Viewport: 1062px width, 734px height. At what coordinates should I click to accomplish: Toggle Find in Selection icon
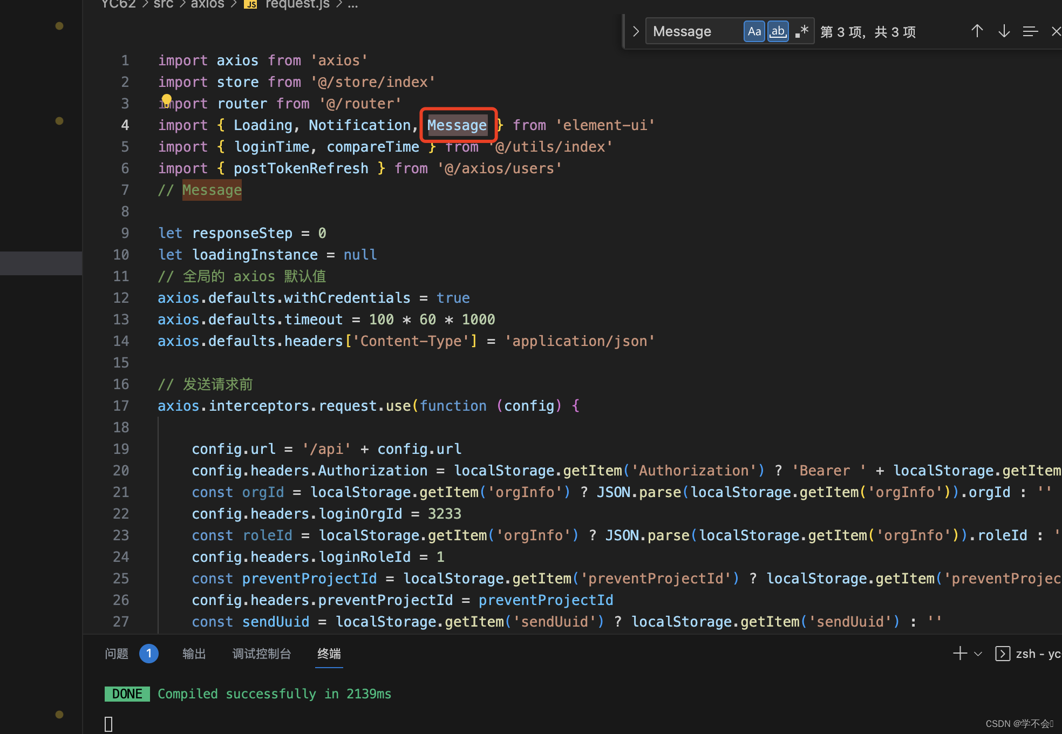click(x=1030, y=31)
